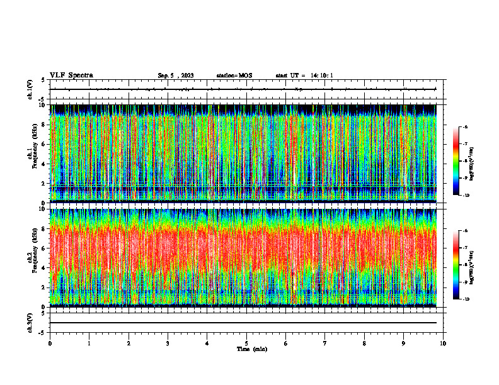Click the '5' tick label on time axis
This screenshot has width=499, height=385.
coord(246,343)
